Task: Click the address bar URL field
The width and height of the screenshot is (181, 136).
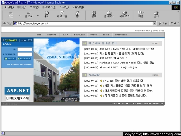Action: pyautogui.click(x=85, y=24)
